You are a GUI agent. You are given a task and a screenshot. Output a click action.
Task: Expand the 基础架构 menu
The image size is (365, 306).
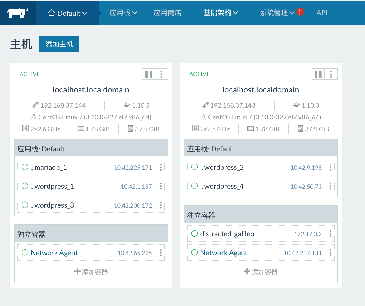coord(221,13)
